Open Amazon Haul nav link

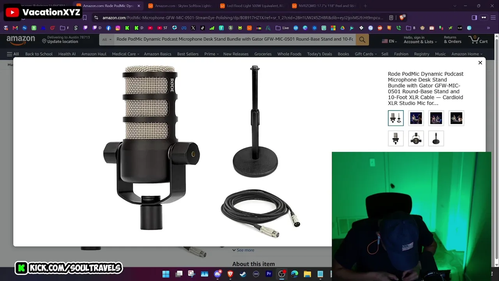[94, 54]
